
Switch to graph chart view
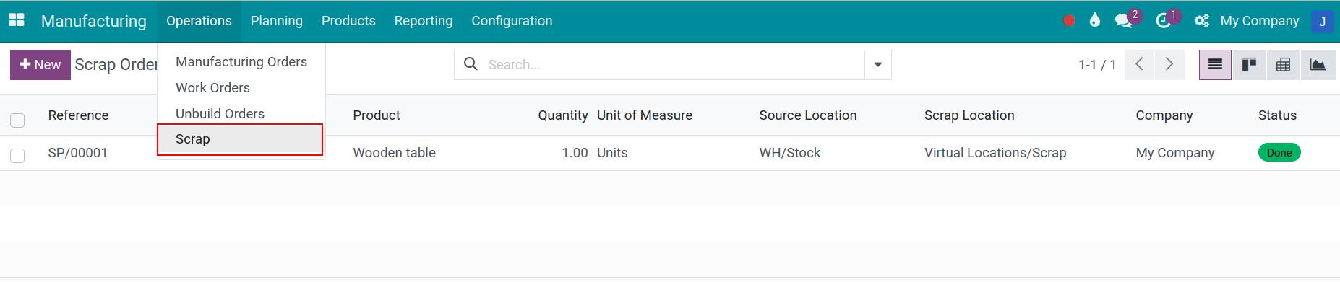tap(1318, 65)
